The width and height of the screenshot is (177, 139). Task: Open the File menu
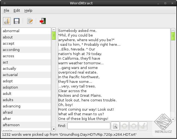click(7, 11)
